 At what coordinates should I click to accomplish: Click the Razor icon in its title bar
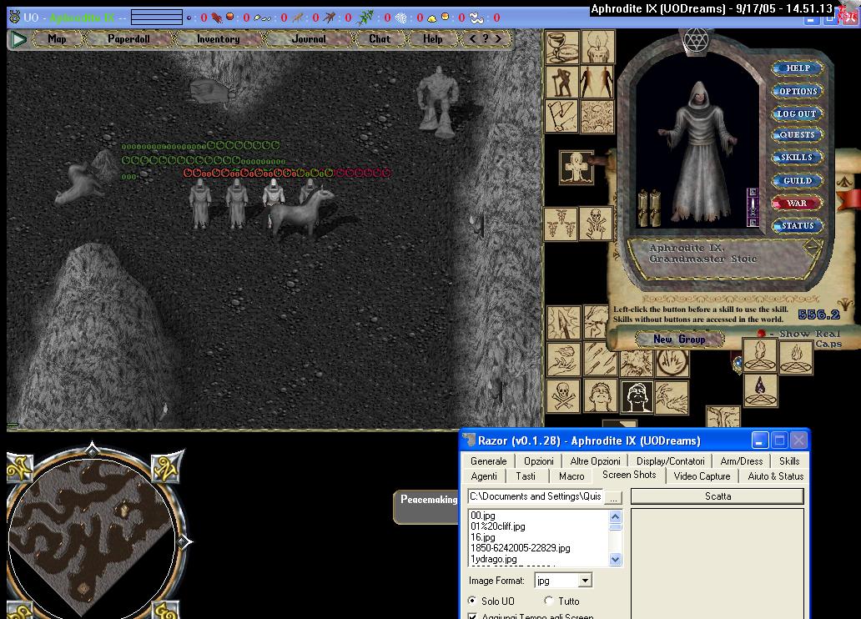pyautogui.click(x=469, y=440)
